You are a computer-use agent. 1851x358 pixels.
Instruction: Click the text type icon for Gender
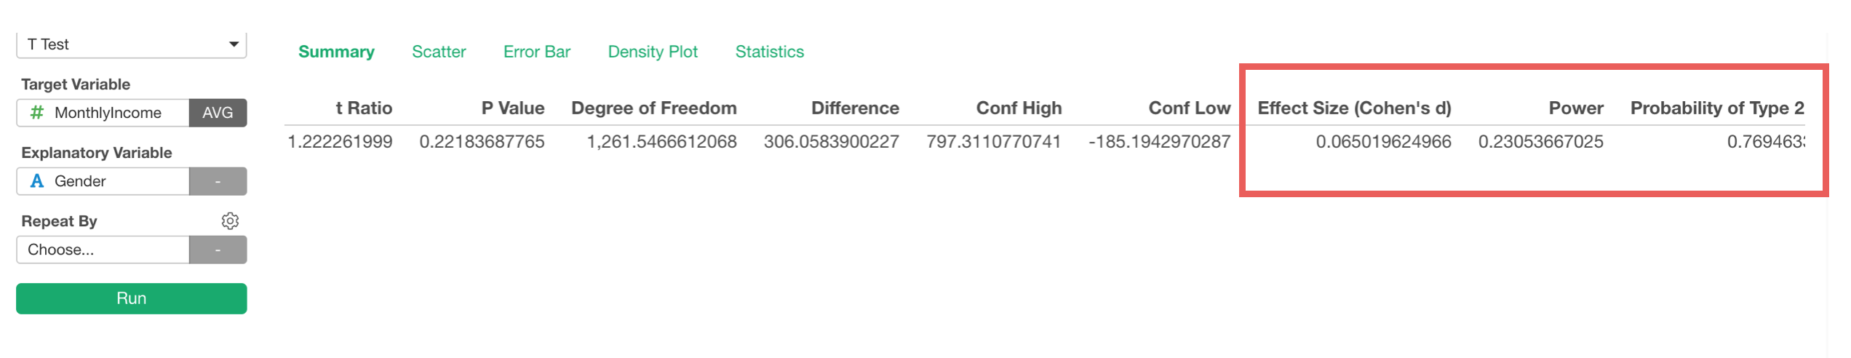pos(37,181)
